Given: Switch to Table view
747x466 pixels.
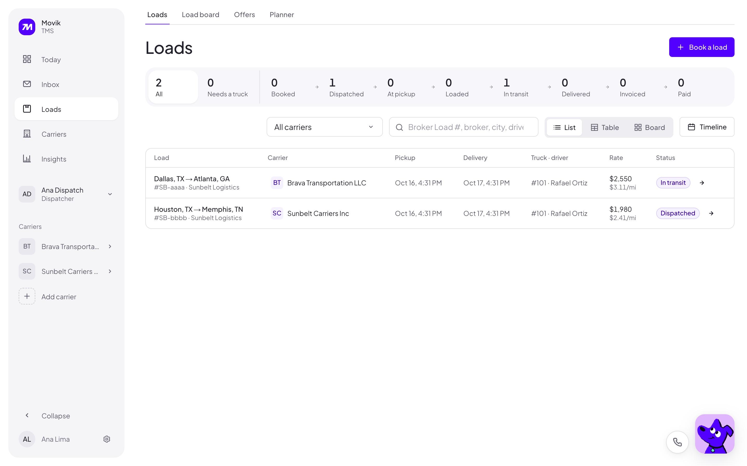Looking at the screenshot, I should click(605, 127).
